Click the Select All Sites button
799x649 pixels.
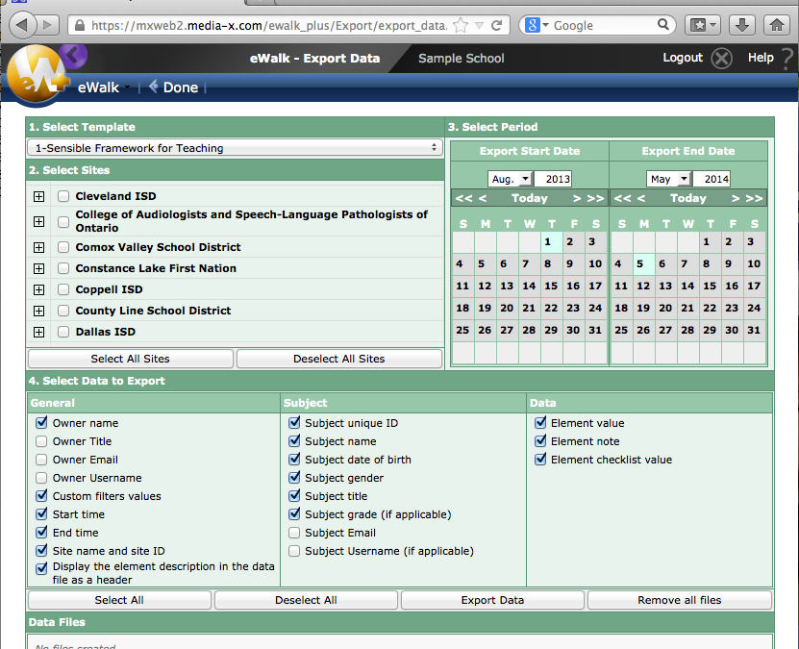(131, 359)
